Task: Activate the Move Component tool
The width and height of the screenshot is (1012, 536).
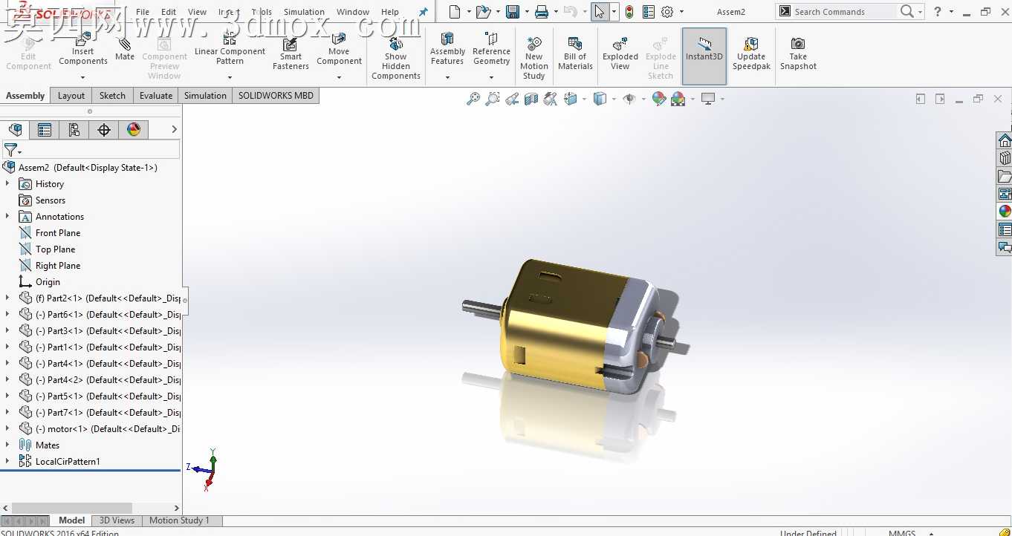Action: tap(339, 50)
